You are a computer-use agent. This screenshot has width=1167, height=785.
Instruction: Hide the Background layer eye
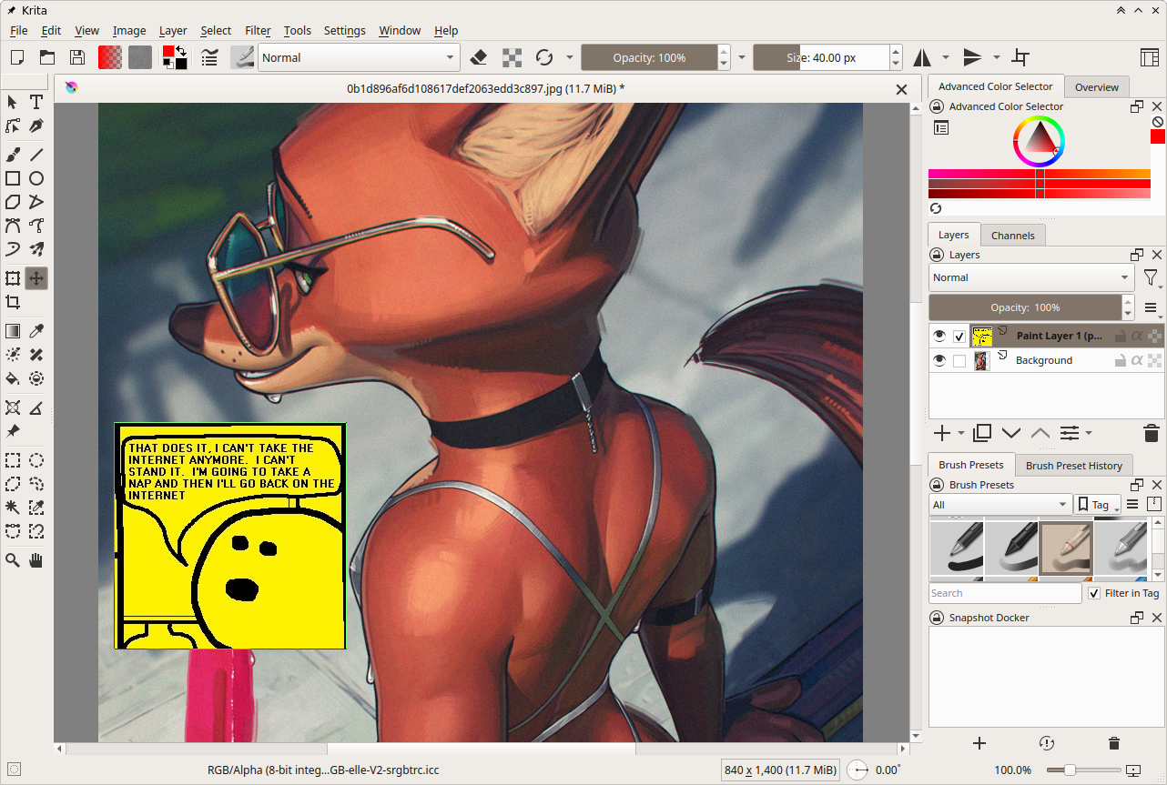coord(939,360)
